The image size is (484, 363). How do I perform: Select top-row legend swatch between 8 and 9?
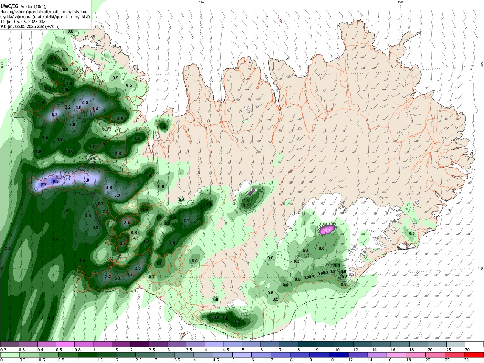307,344
